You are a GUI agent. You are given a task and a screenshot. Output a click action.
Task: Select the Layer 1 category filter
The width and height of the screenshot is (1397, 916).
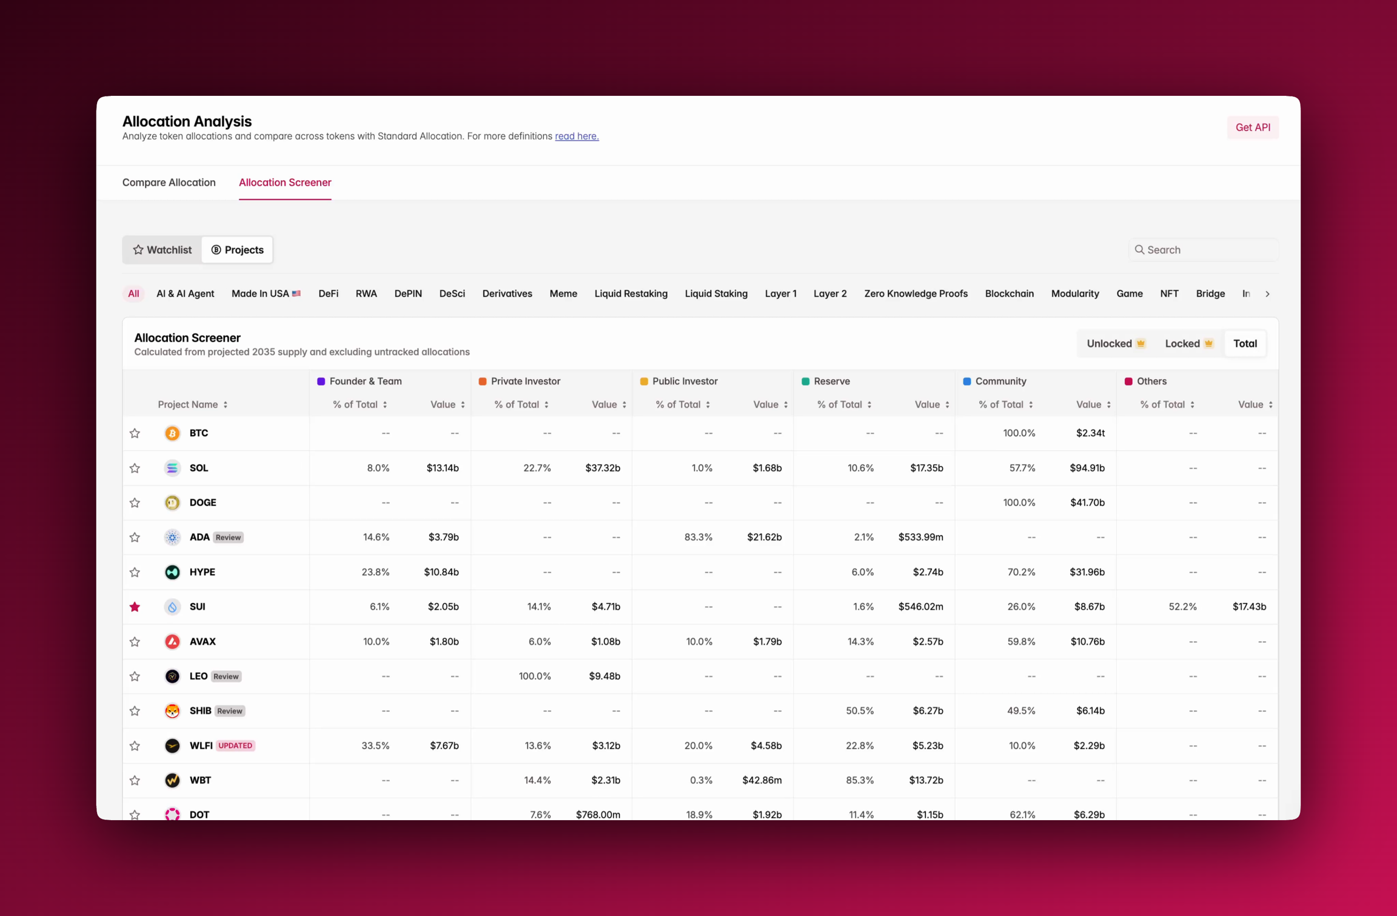(780, 294)
